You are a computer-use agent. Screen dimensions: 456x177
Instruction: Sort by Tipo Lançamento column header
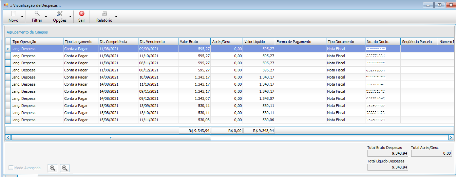pos(81,42)
